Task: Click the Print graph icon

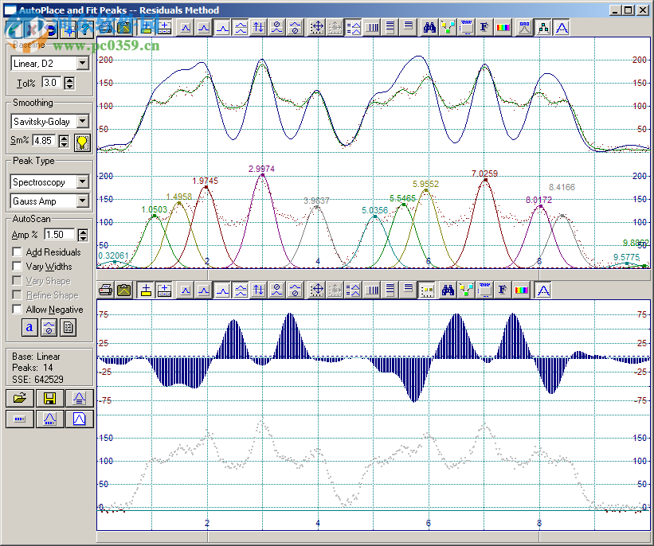Action: point(104,26)
